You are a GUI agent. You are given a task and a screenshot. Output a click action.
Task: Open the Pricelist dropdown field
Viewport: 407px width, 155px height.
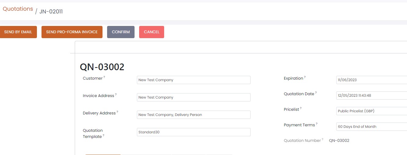coord(371,111)
